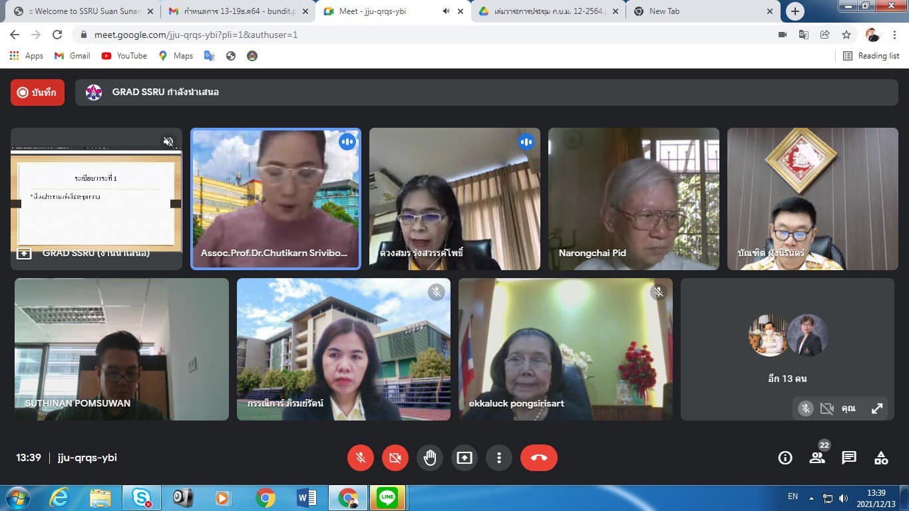
Task: Bookmark this page with star icon
Action: coord(846,35)
